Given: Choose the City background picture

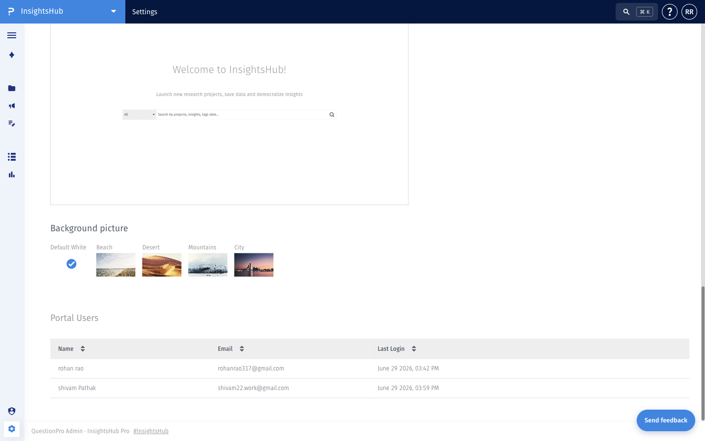Looking at the screenshot, I should pyautogui.click(x=254, y=265).
